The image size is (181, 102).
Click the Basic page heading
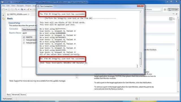[10, 18]
